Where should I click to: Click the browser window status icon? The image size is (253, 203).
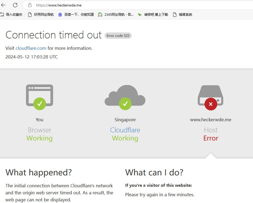tap(40, 97)
